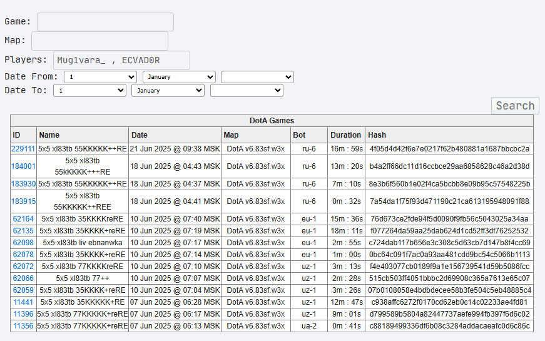The height and width of the screenshot is (341, 545).
Task: Click the Duration column header
Action: click(x=346, y=135)
